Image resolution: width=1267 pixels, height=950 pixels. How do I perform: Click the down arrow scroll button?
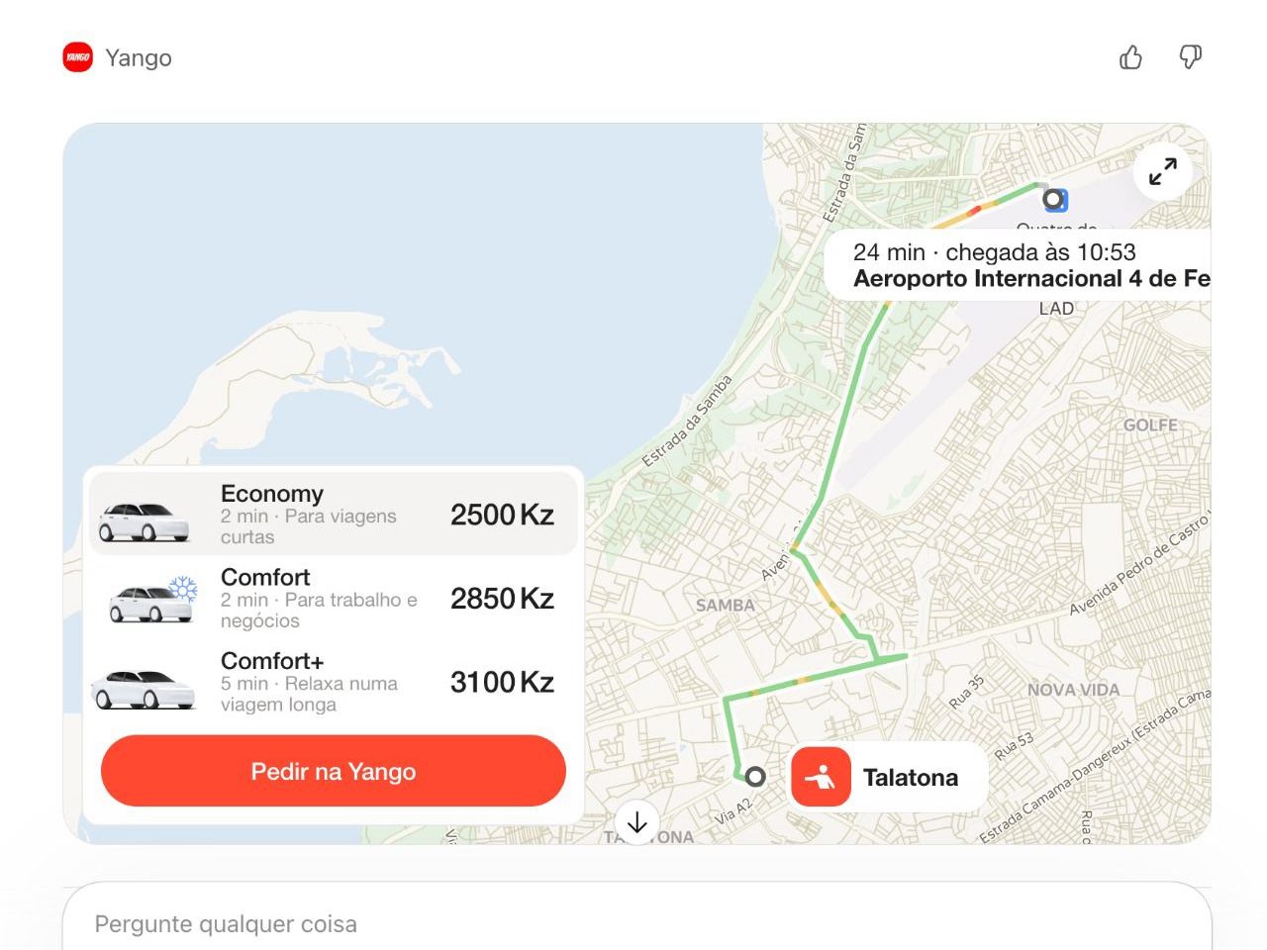(636, 822)
